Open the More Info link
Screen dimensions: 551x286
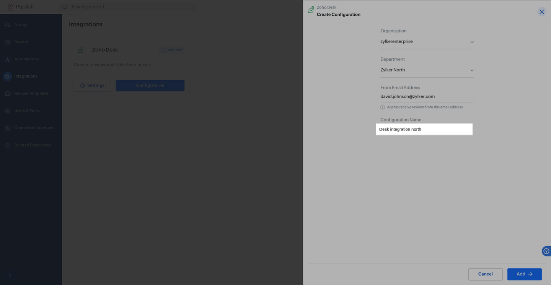pyautogui.click(x=171, y=50)
